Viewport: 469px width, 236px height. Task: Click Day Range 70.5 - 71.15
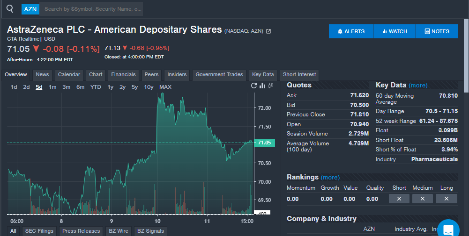(x=442, y=111)
